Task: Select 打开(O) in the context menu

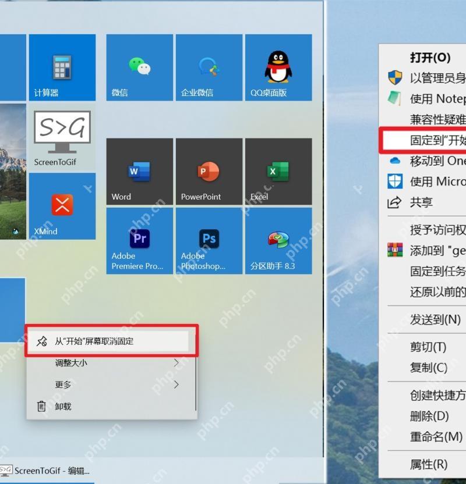Action: pos(423,58)
